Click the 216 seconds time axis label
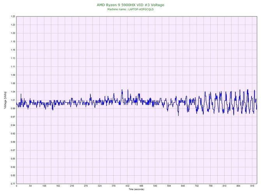The width and height of the screenshot is (261, 196). [72, 186]
